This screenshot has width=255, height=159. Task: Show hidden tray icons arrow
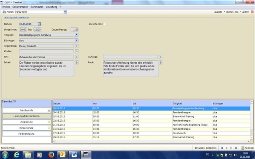212,155
